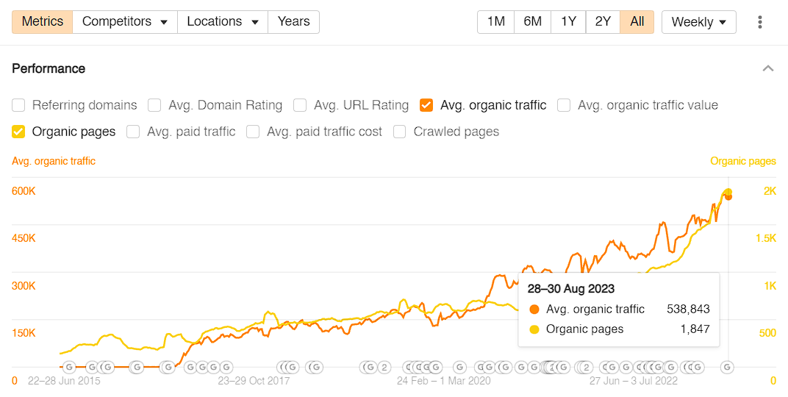Open the three-dot more options menu
788x397 pixels.
(760, 22)
